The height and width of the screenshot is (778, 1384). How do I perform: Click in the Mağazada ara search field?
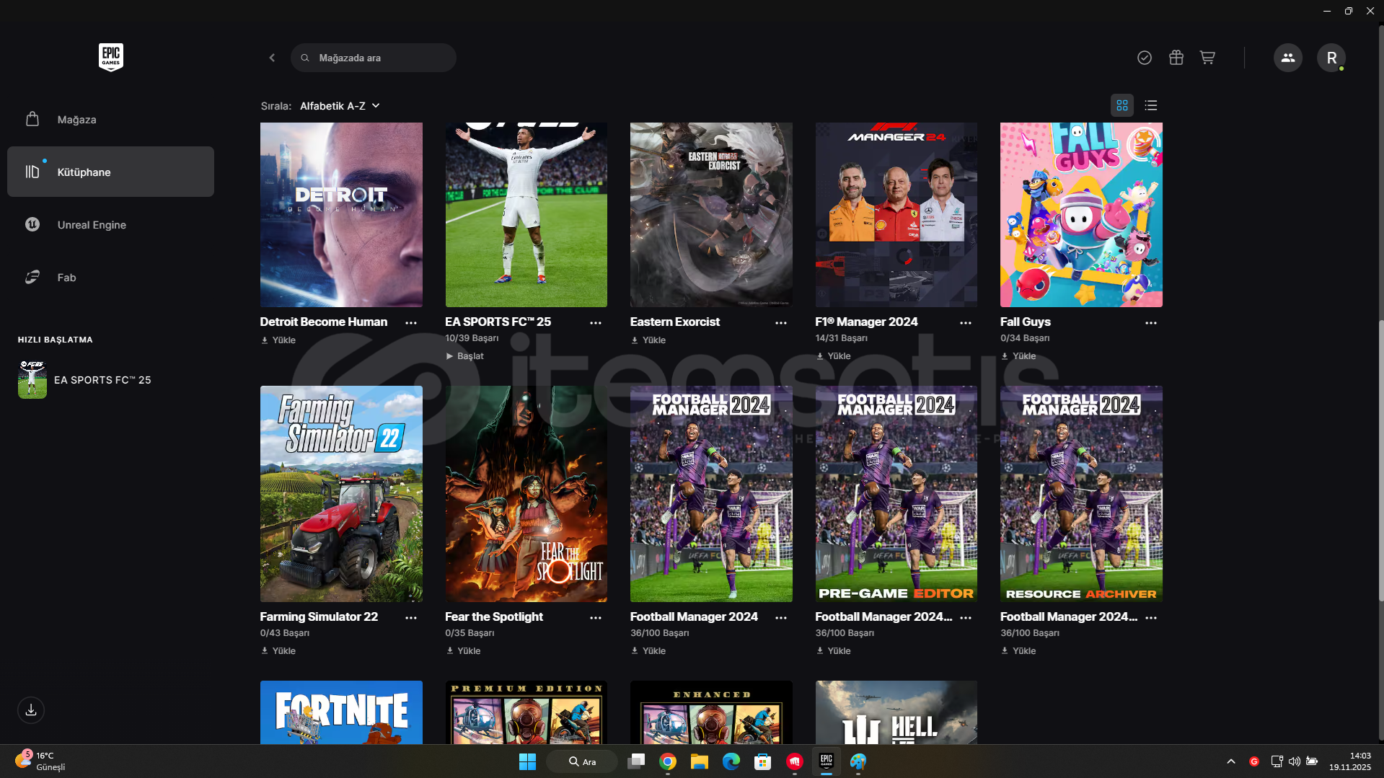(x=374, y=58)
